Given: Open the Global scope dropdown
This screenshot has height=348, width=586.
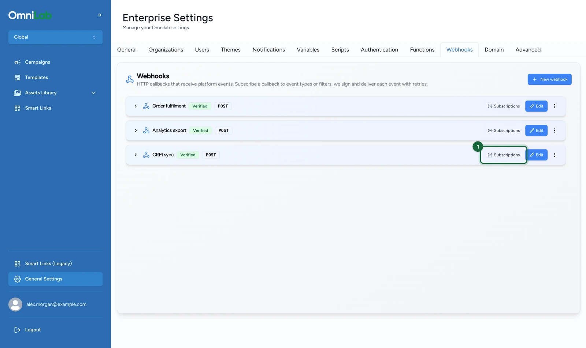Looking at the screenshot, I should click(55, 37).
